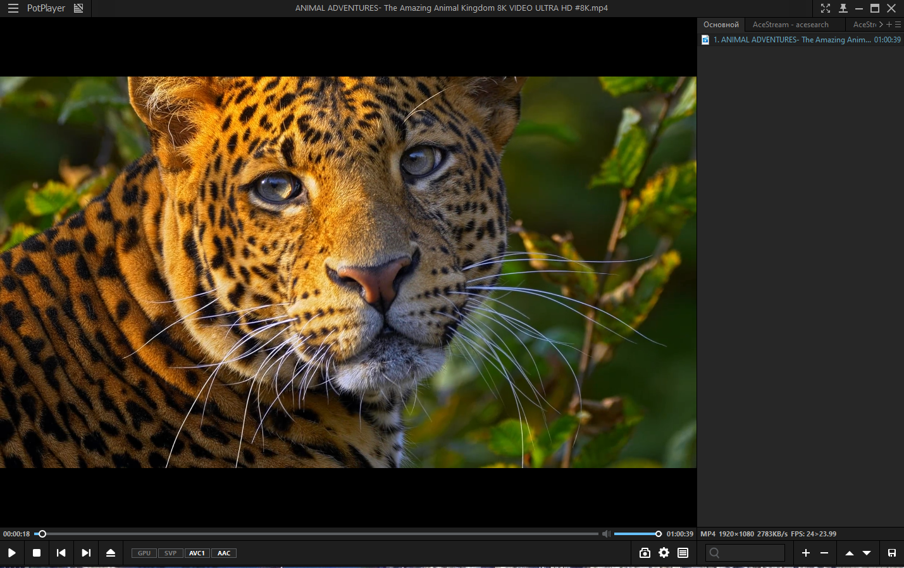Enter fullscreen using the expand icon
Screen dimensions: 904x568
(x=825, y=8)
